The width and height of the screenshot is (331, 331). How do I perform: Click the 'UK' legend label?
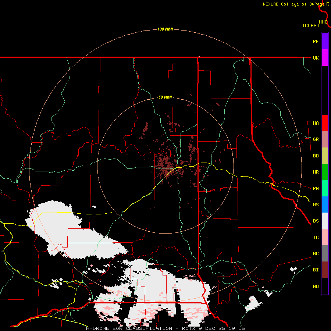[x=316, y=58]
